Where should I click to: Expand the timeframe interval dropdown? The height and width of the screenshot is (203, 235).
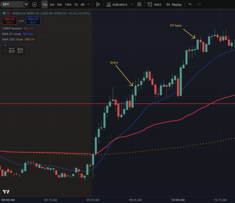88,5
